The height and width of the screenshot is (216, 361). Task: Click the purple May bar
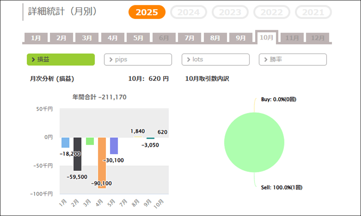[x=114, y=145]
